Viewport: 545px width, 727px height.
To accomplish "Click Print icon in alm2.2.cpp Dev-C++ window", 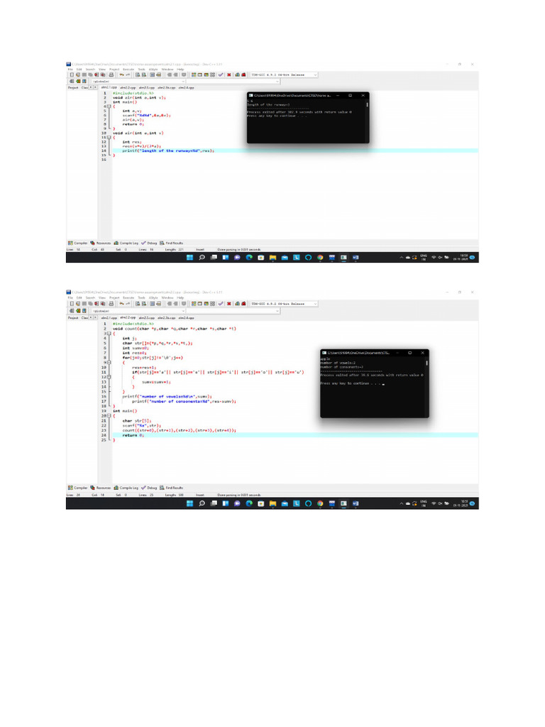I will click(x=111, y=304).
